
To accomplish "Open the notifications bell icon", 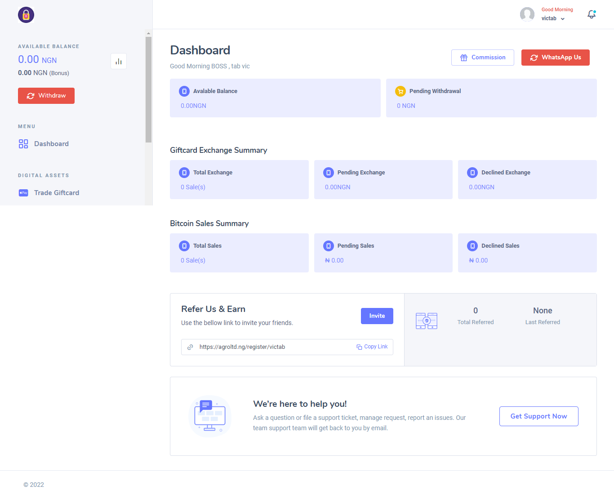I will point(591,14).
